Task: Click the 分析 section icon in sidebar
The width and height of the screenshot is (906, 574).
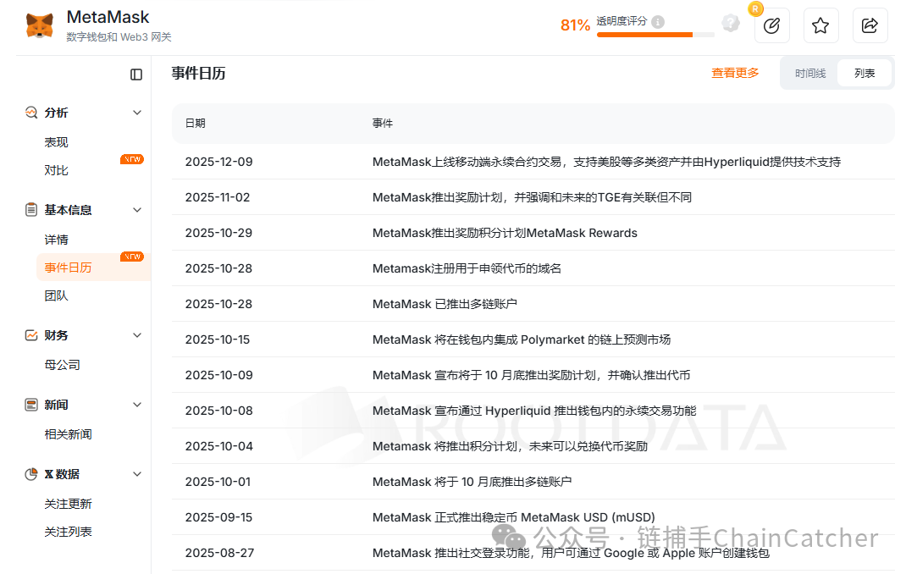Action: [x=32, y=112]
